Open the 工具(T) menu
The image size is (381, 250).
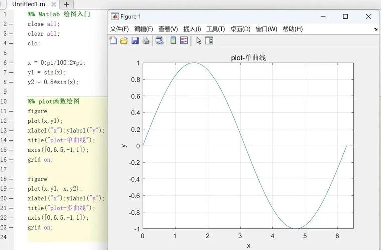click(x=215, y=29)
